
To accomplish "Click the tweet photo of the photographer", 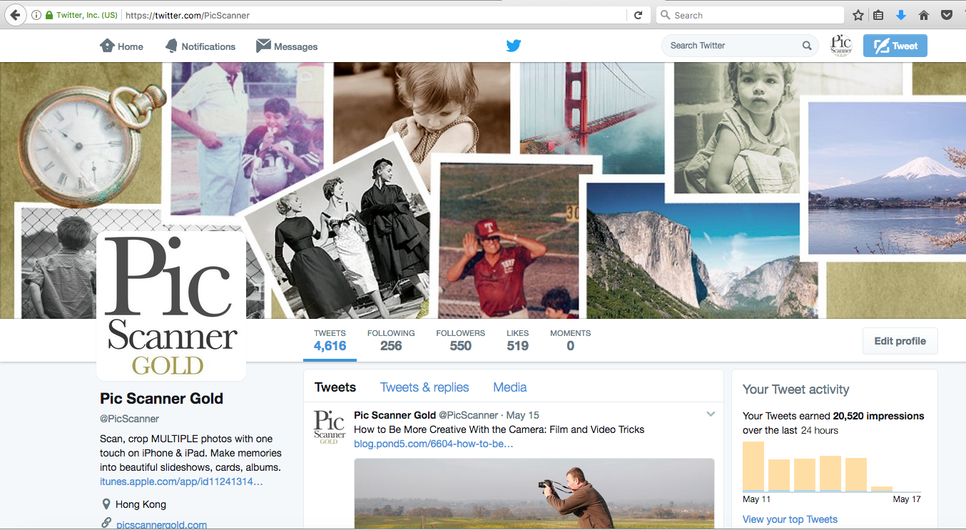I will pyautogui.click(x=534, y=494).
